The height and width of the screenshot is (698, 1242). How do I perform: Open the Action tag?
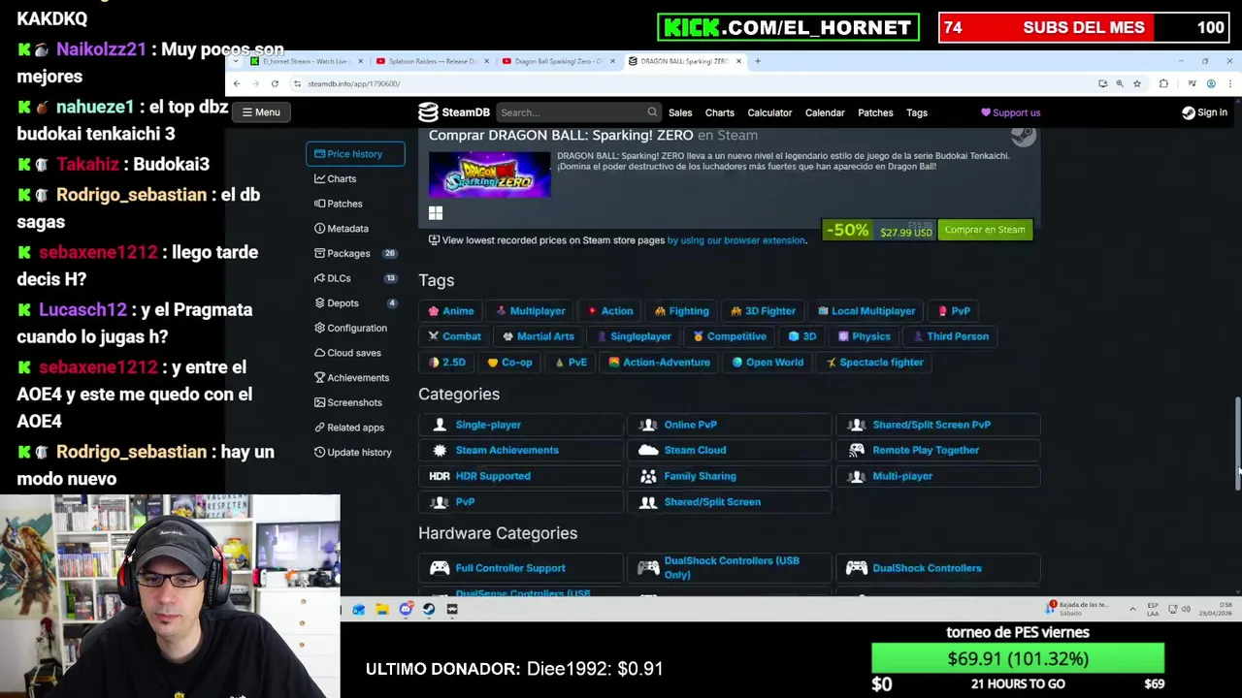(x=609, y=311)
